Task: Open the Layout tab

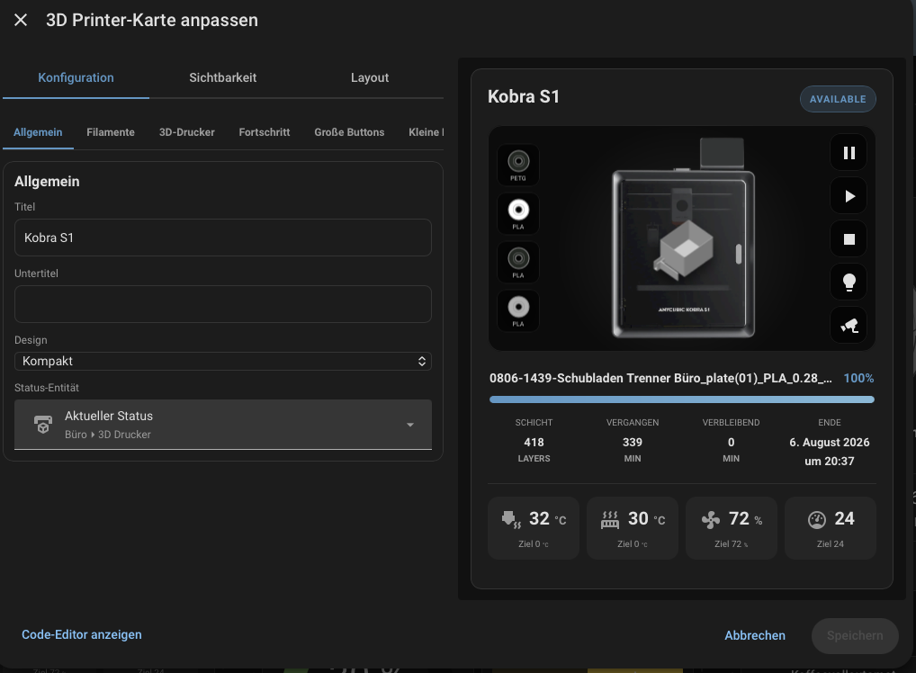Action: click(x=370, y=77)
